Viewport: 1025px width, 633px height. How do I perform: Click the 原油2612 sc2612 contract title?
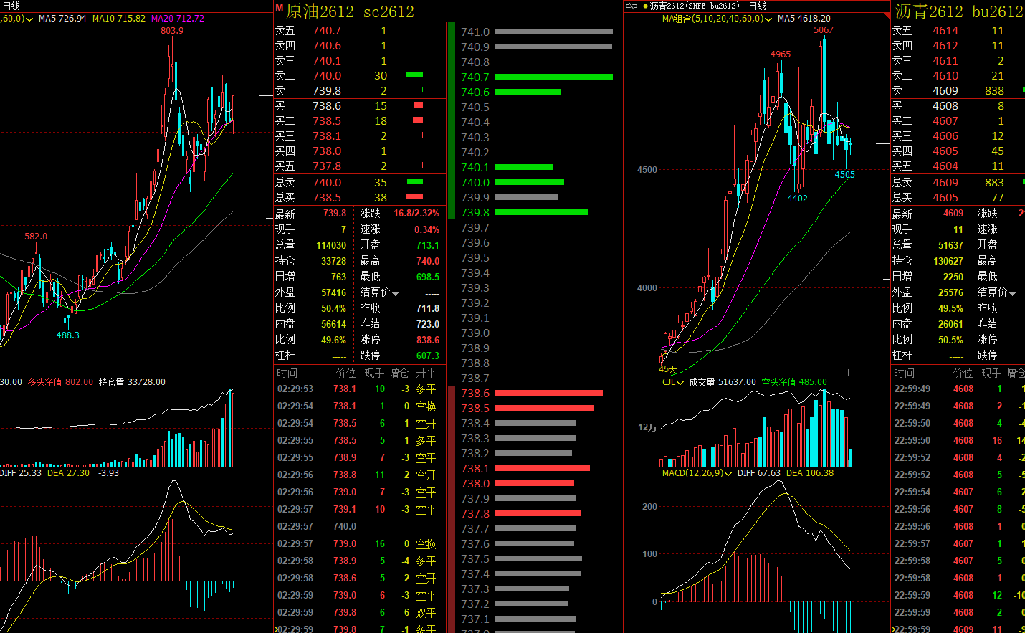(350, 11)
